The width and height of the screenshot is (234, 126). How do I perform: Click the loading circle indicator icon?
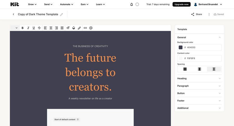click(137, 4)
